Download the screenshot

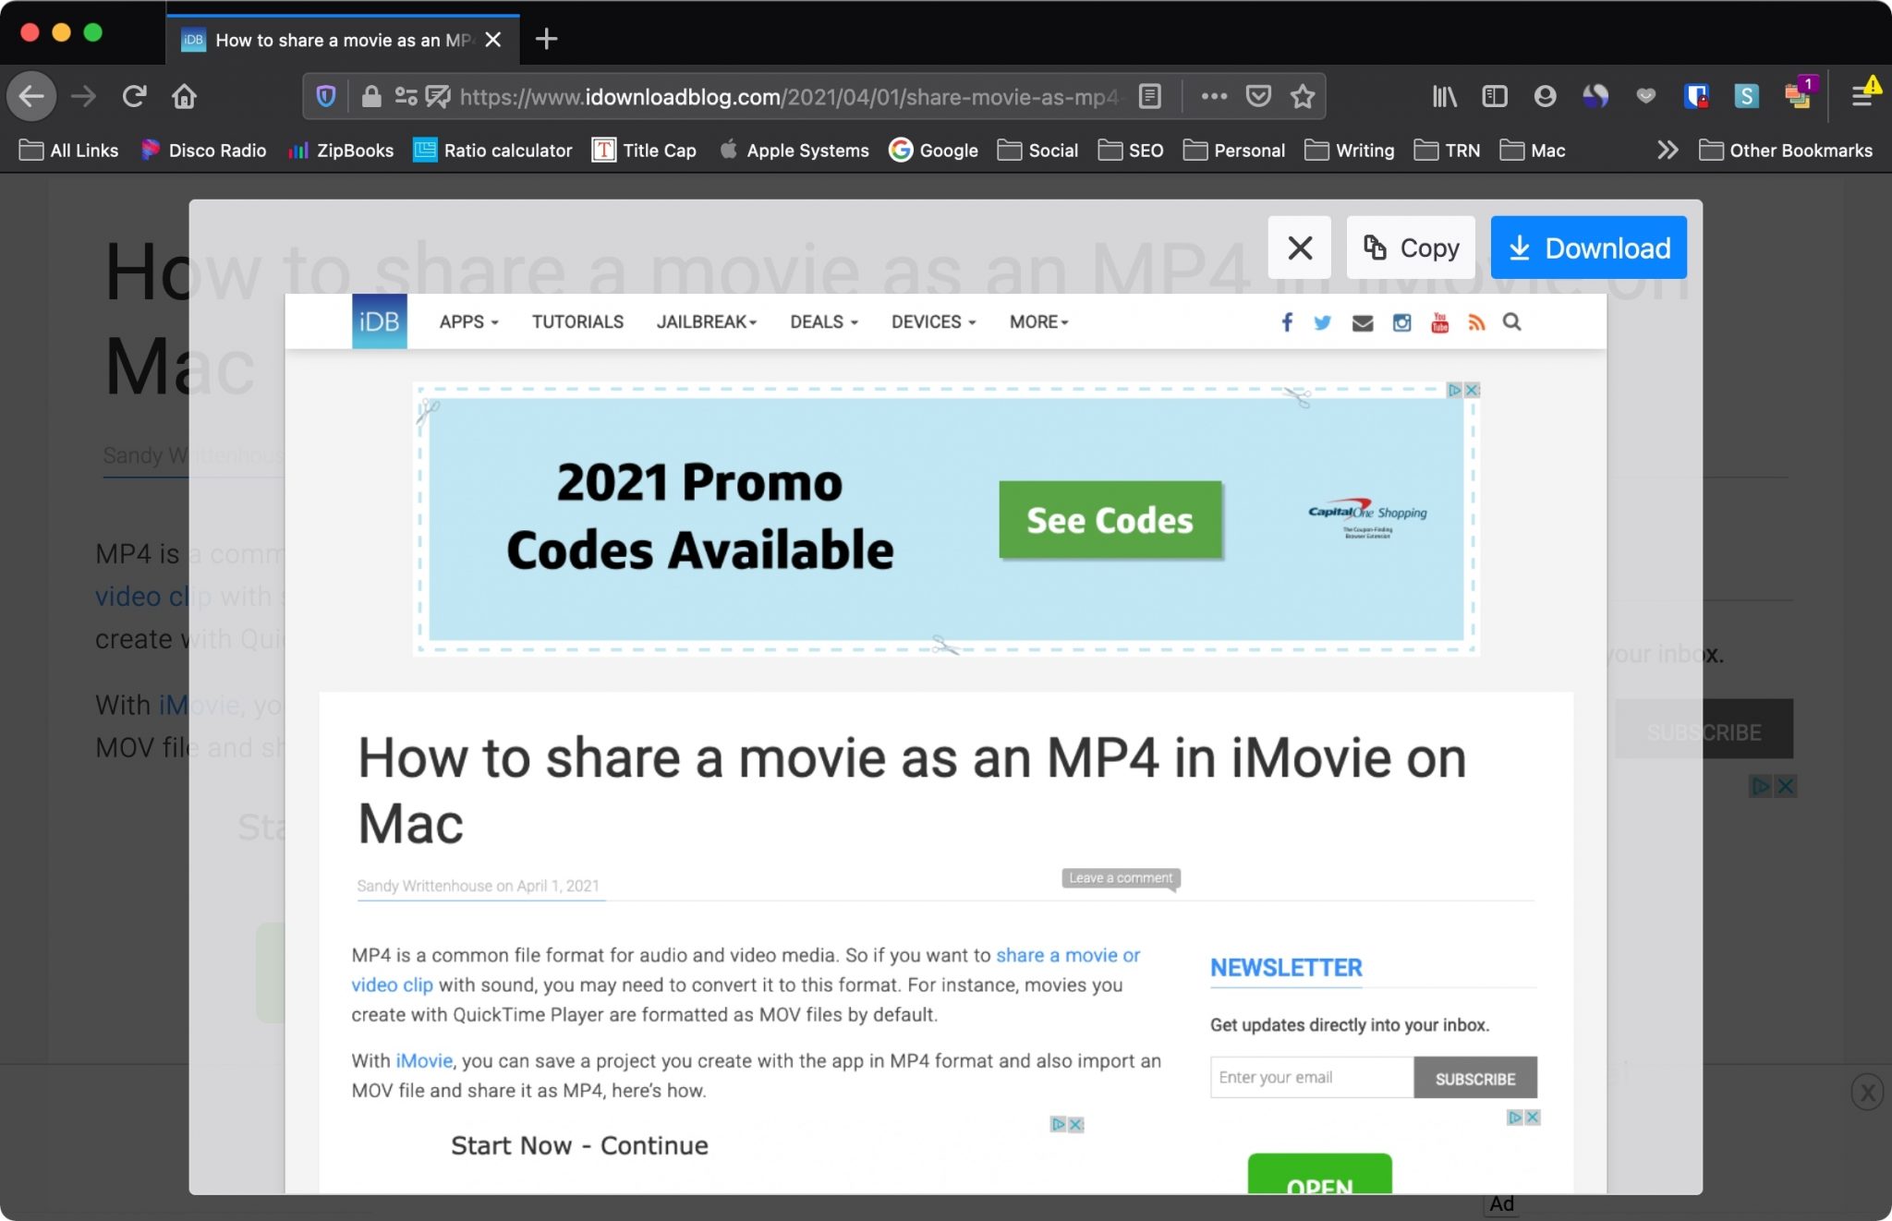point(1588,248)
